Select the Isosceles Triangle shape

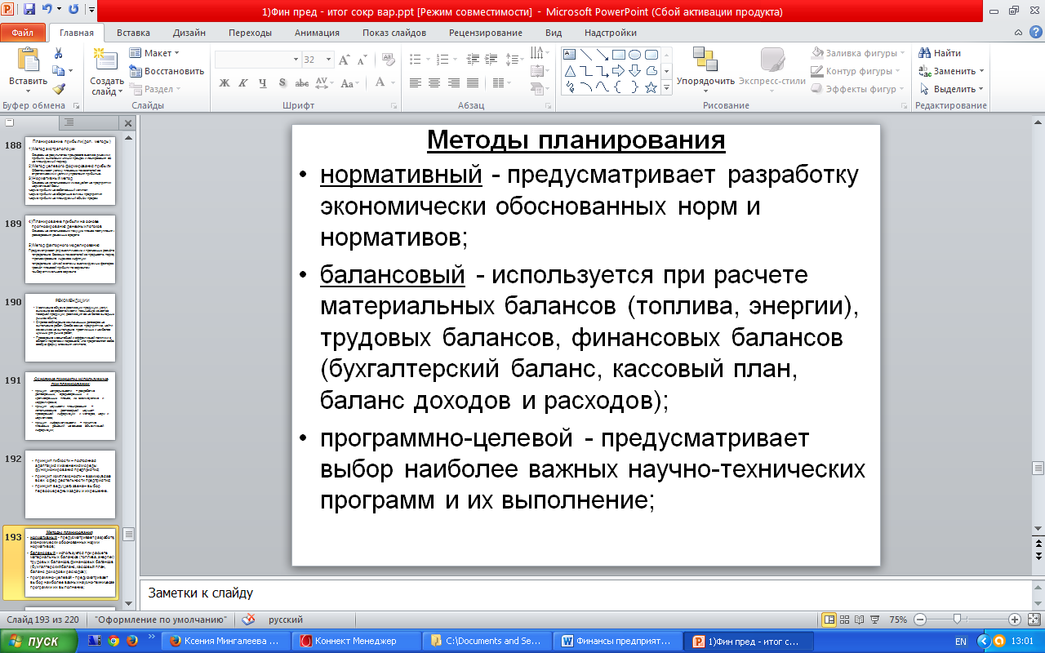[570, 71]
